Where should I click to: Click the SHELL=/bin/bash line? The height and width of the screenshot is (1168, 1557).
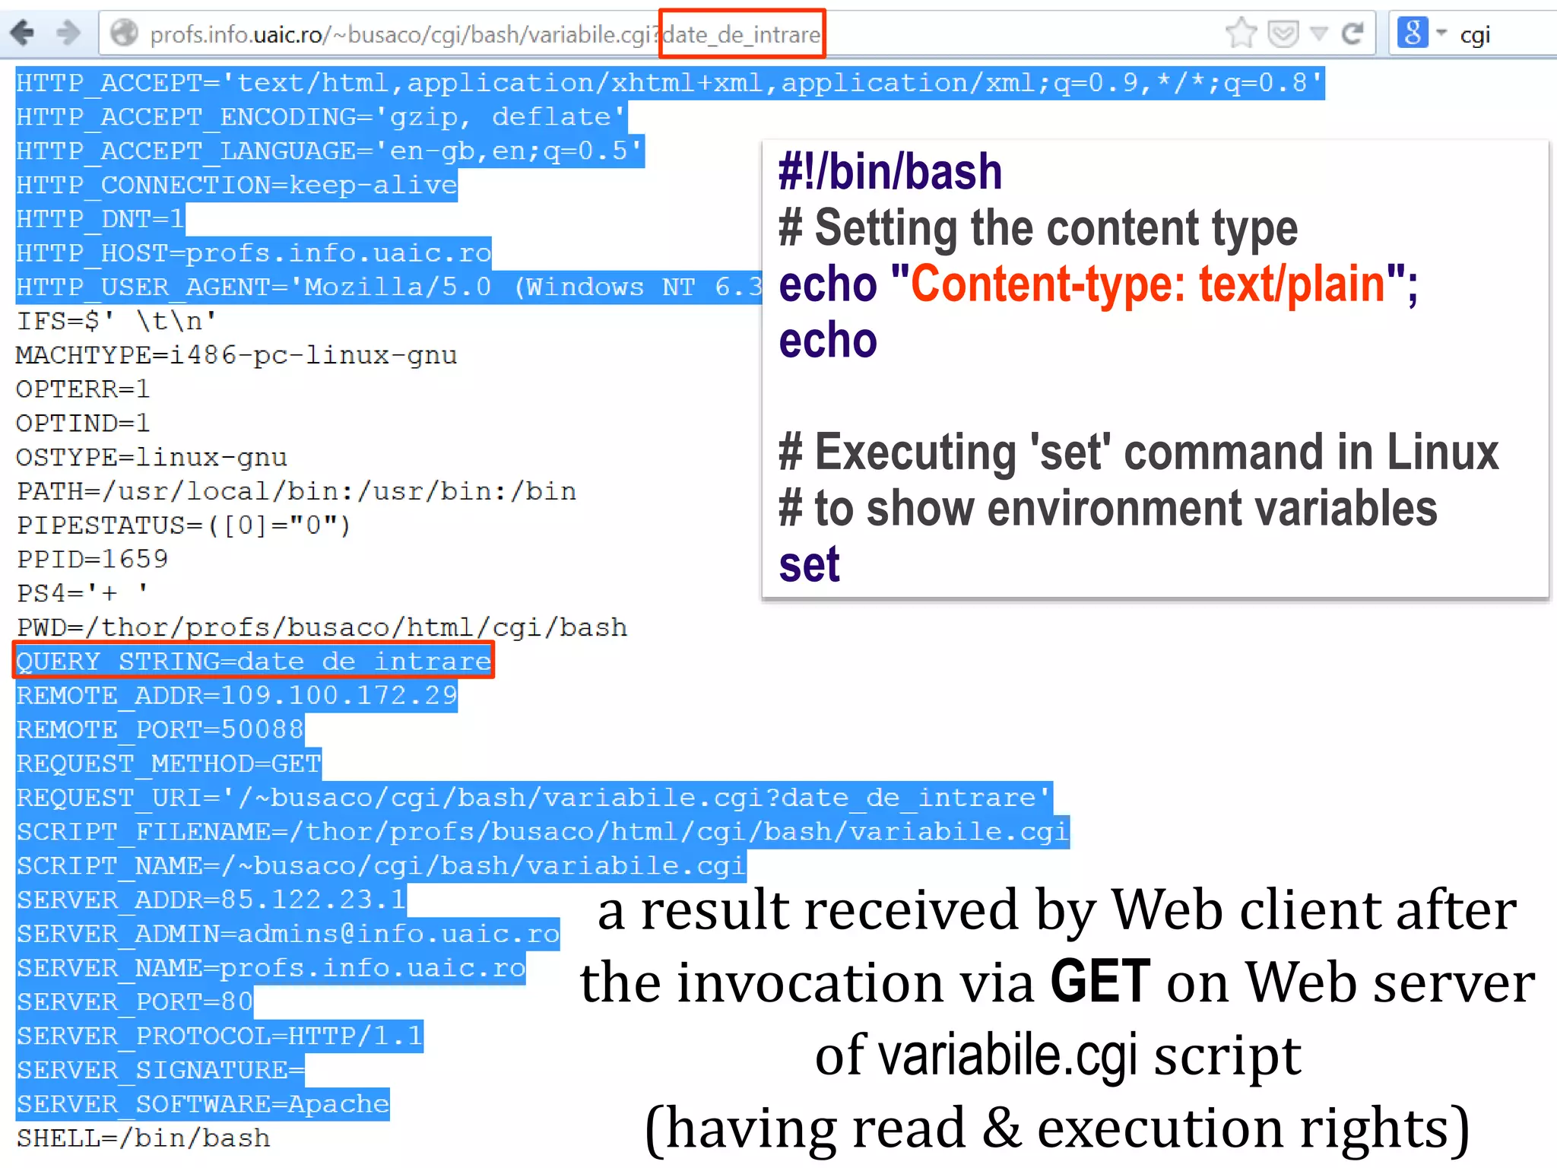tap(143, 1138)
